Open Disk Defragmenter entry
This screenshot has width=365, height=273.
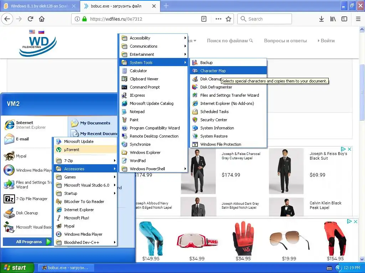(228, 87)
